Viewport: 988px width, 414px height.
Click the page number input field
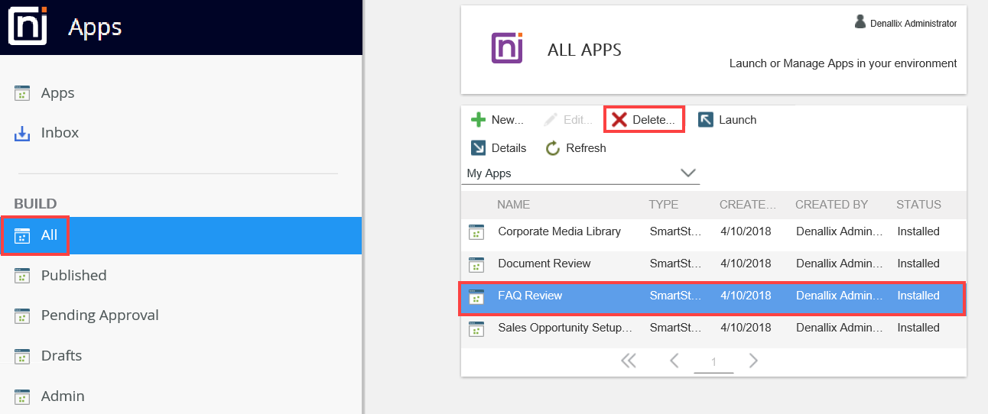(x=713, y=362)
